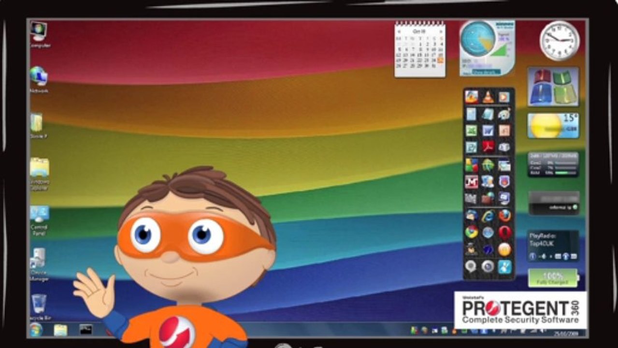Open the Windows Explorer folder desktop shortcut
618x348 pixels.
click(x=39, y=173)
